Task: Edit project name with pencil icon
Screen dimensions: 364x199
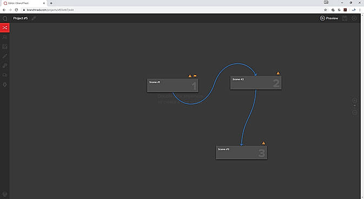Action: [34, 18]
